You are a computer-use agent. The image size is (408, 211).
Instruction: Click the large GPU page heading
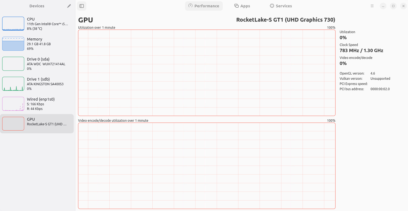point(85,20)
